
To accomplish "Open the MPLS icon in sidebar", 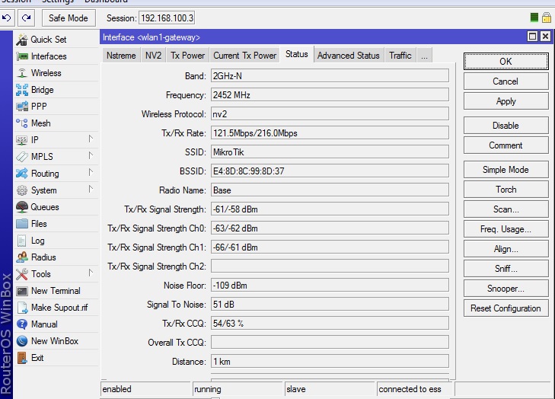I will [x=21, y=157].
